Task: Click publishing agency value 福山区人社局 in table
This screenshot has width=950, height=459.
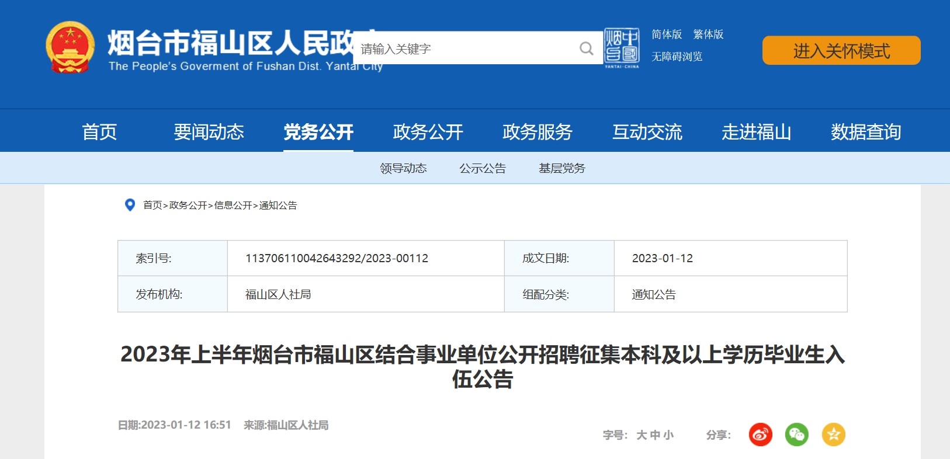Action: tap(278, 294)
